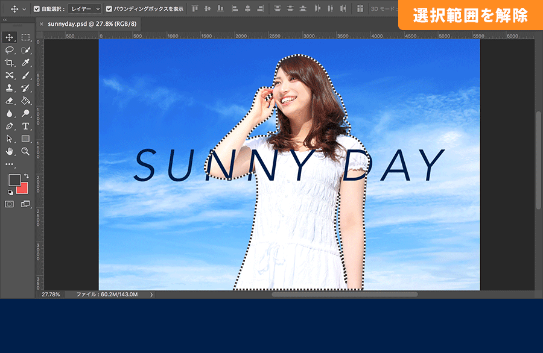Screen dimensions: 543x353
Task: Toggle バウンディングボックスを表示 checkbox
Action: [x=109, y=9]
